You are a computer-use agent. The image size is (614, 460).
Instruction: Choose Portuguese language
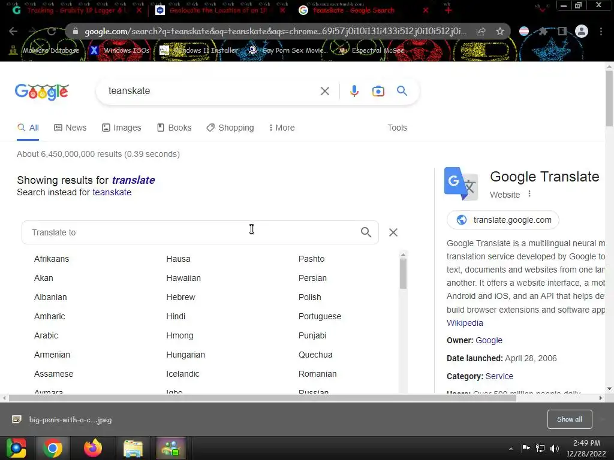(x=320, y=316)
